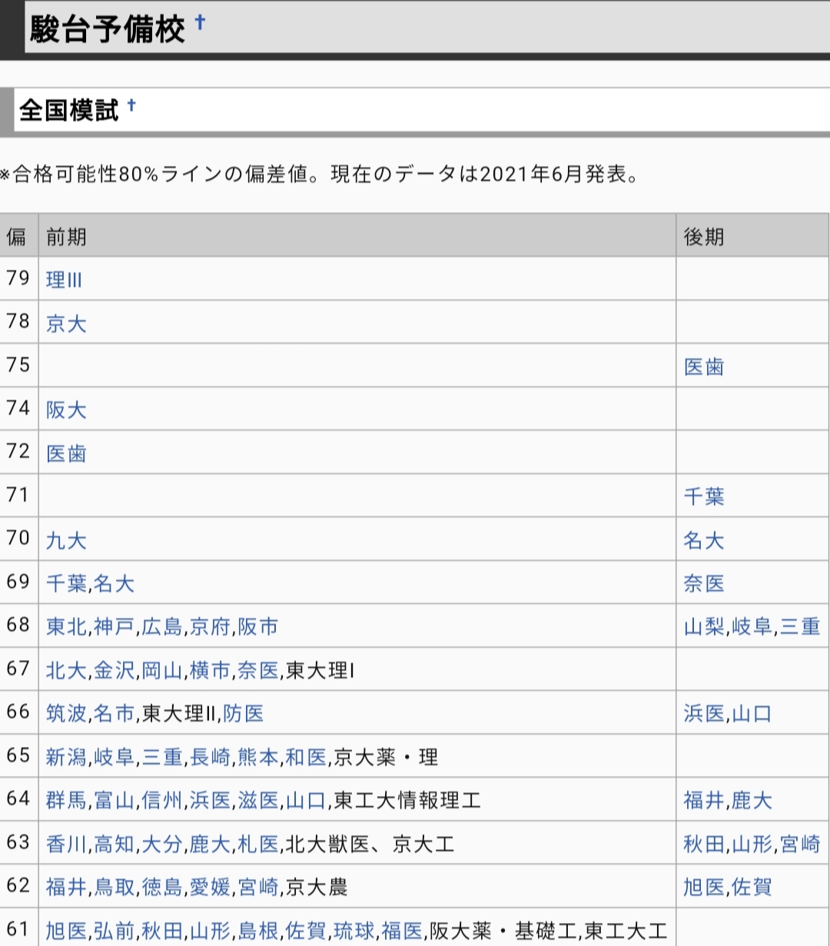This screenshot has width=830, height=946.
Task: Open the 京府 link in row 68
Action: click(x=210, y=626)
